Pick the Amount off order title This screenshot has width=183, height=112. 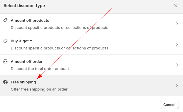27,61
